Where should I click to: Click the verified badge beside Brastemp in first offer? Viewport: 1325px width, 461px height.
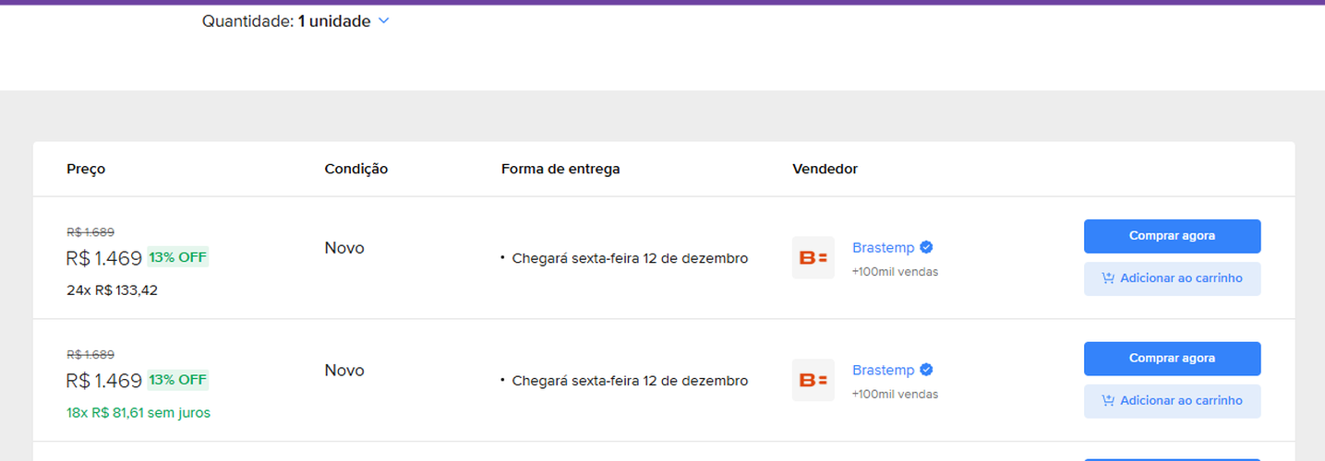click(926, 247)
